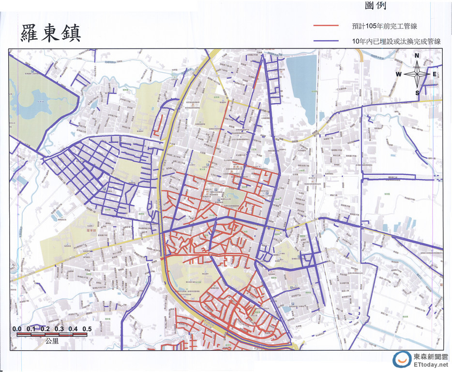The height and width of the screenshot is (372, 452).
Task: Click the 0.5 mark on the scale
Action: click(x=87, y=329)
